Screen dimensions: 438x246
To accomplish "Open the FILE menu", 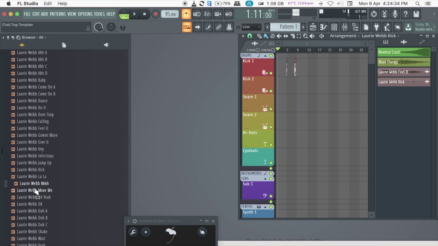I will click(27, 14).
